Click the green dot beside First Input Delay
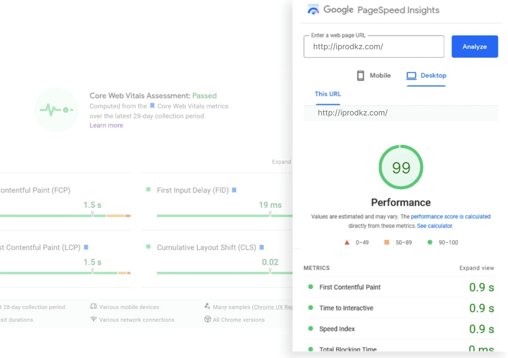This screenshot has width=508, height=358. 148,189
